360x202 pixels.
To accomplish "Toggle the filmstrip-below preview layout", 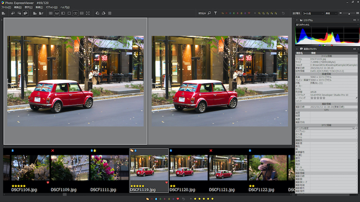I will 57,13.
